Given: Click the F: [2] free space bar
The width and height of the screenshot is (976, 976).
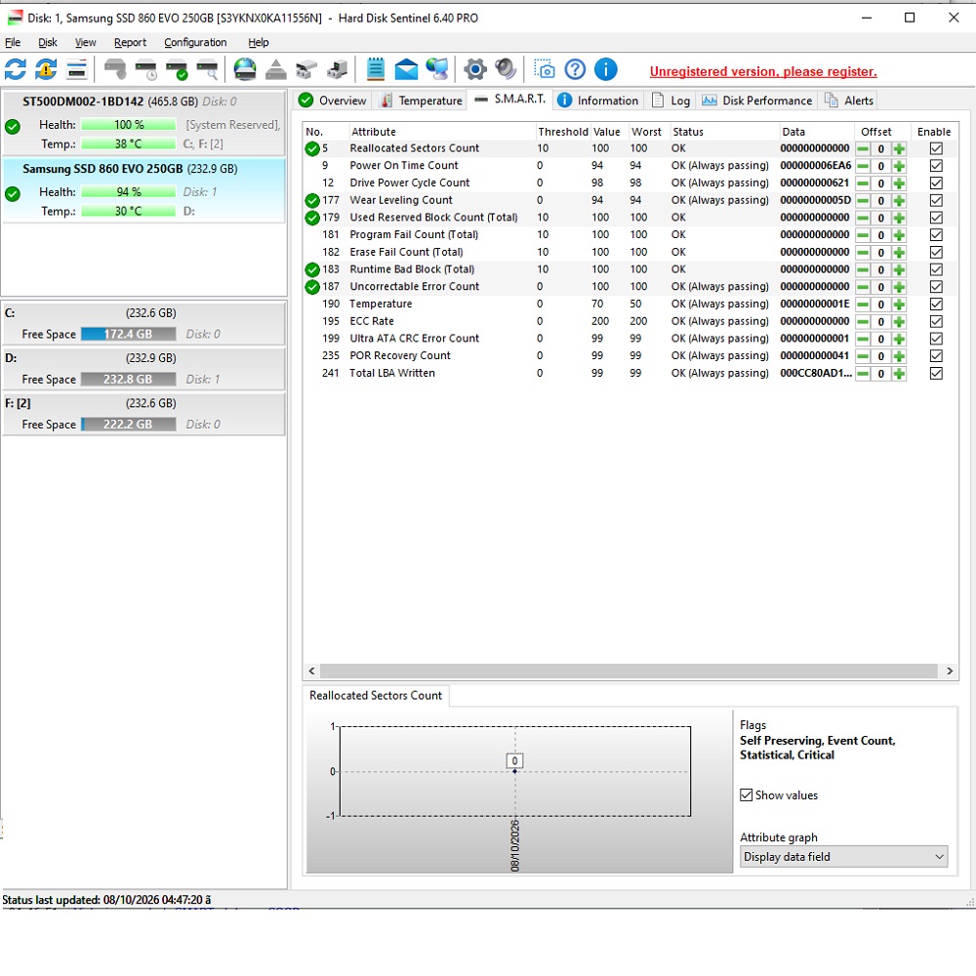Looking at the screenshot, I should tap(128, 425).
